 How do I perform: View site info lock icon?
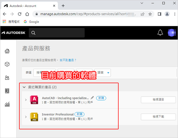[x=37, y=14]
